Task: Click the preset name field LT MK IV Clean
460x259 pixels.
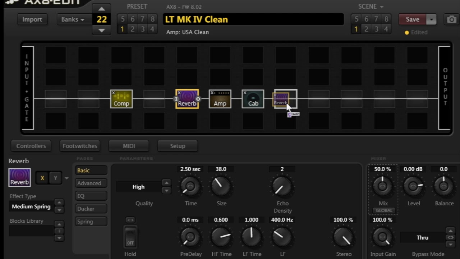Action: tap(253, 19)
